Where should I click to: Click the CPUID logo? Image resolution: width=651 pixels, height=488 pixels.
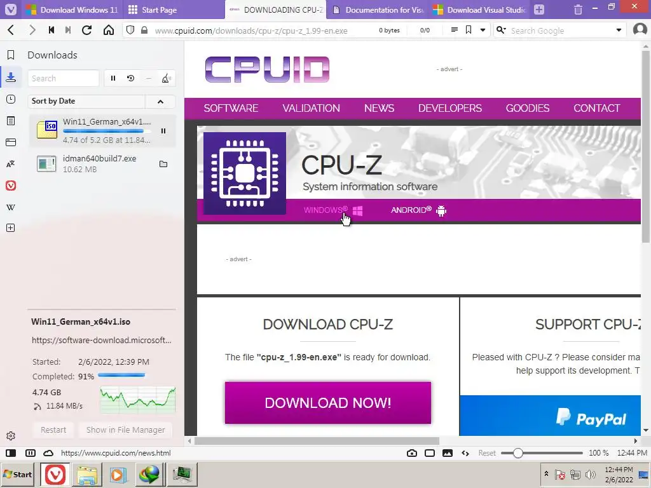(x=268, y=69)
